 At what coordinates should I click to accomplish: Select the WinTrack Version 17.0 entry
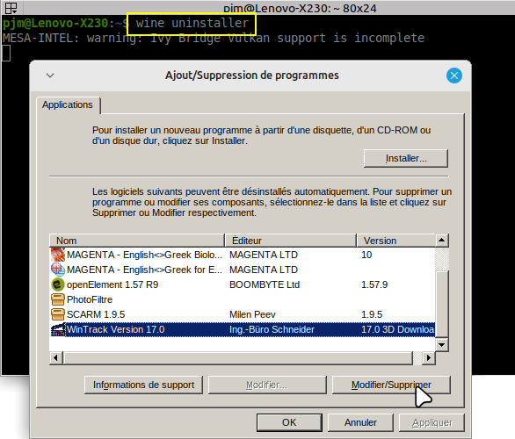[x=243, y=329]
